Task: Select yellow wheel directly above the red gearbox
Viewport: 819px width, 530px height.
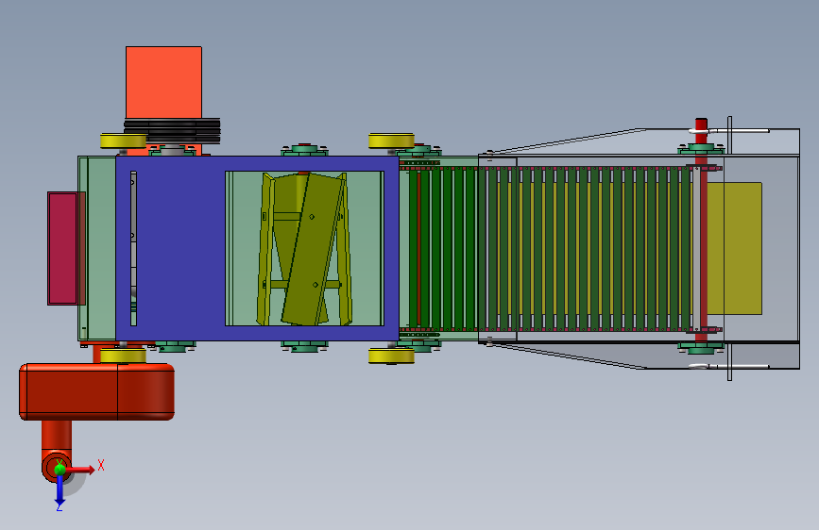Action: pyautogui.click(x=123, y=356)
